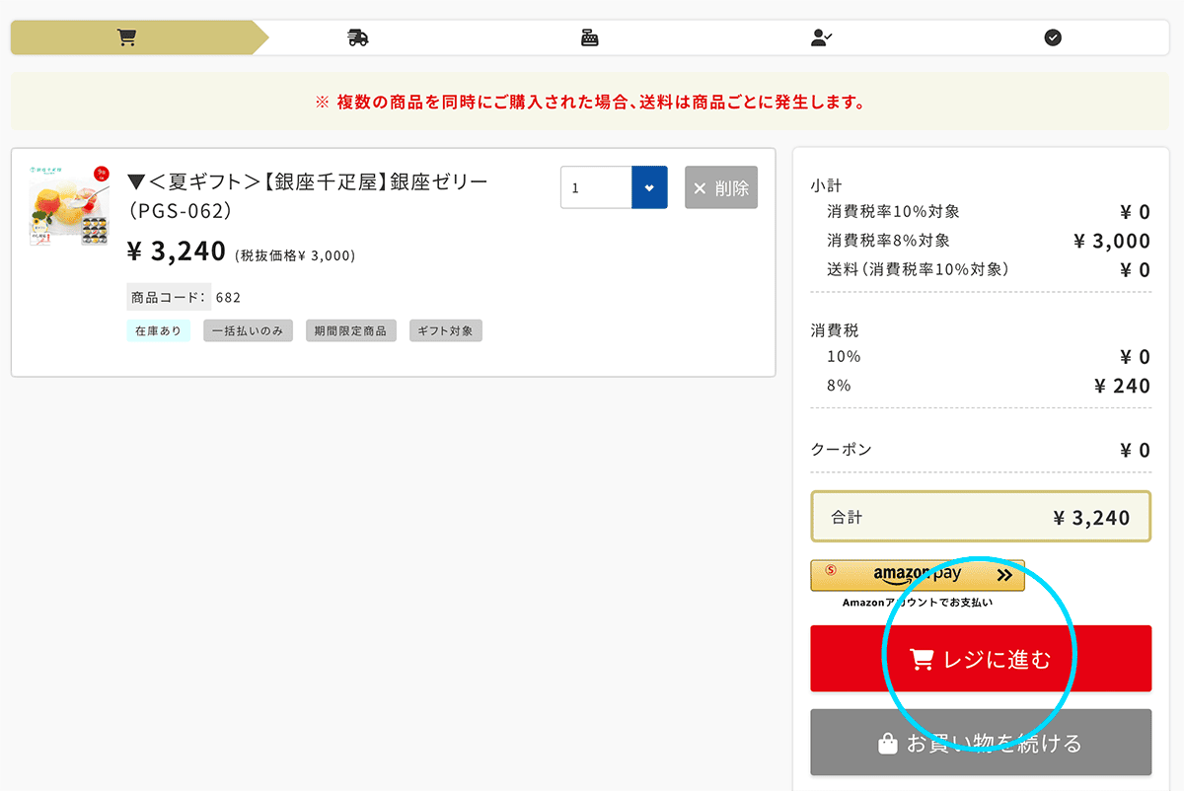Click the product code value 682
Image resolution: width=1184 pixels, height=791 pixels.
[x=229, y=297]
